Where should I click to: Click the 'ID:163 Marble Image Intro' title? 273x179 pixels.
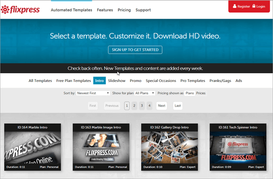point(101,128)
